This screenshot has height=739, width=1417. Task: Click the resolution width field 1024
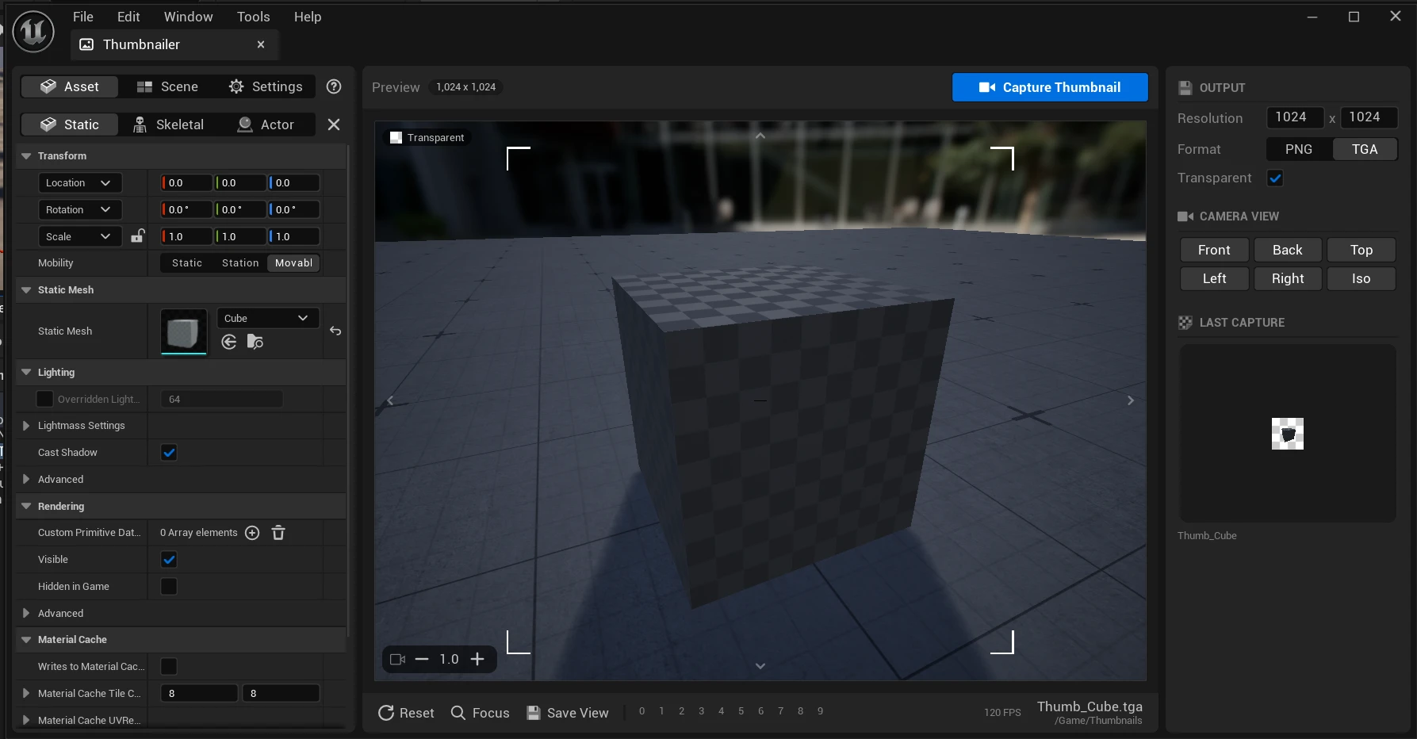coord(1295,117)
